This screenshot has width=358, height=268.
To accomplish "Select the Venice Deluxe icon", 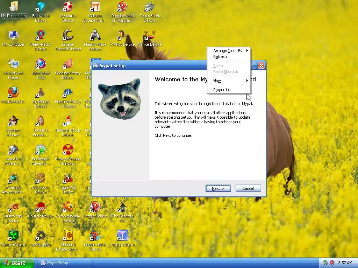I will [150, 38].
